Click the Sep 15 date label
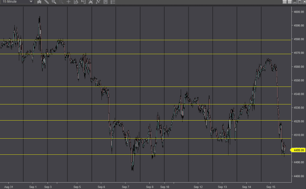This screenshot has width=306, height=189. (271, 187)
